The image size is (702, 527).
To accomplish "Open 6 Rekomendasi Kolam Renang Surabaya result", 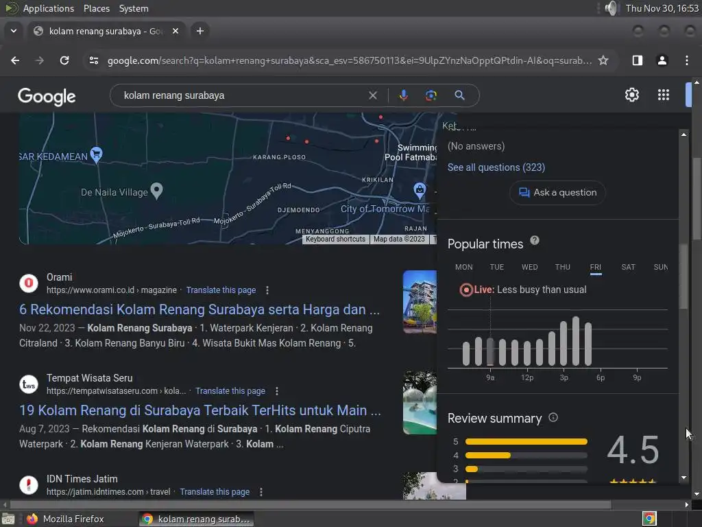I will coord(199,309).
